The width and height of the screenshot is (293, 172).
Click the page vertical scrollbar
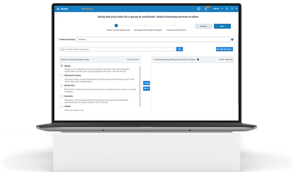click(x=238, y=69)
